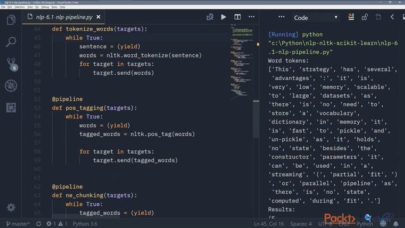Run the code with play button
The image size is (405, 228).
click(223, 17)
